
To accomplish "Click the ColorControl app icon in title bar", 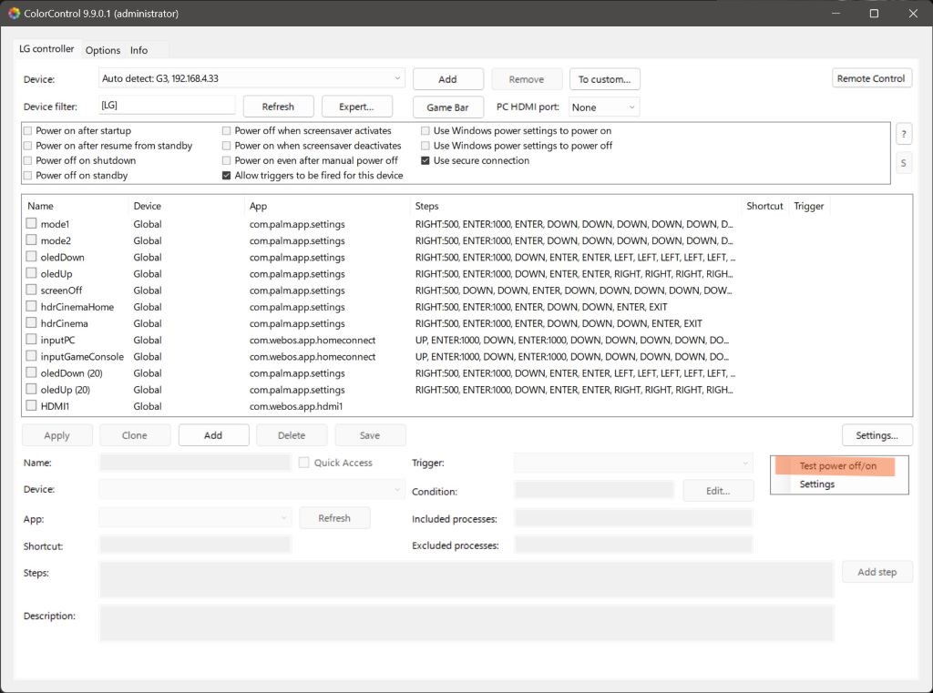I will 14,14.
